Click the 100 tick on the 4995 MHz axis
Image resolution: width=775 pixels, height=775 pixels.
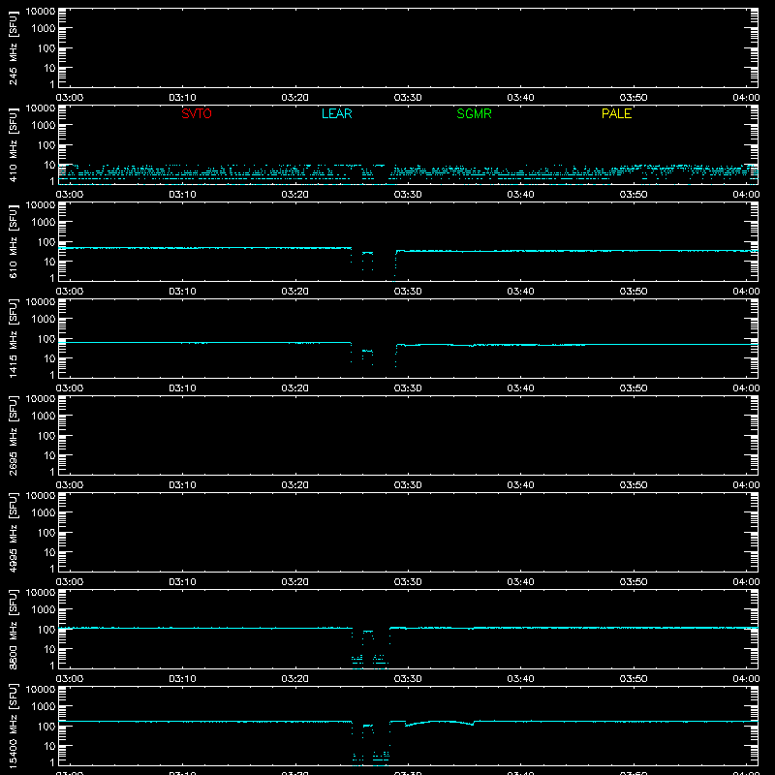46,533
